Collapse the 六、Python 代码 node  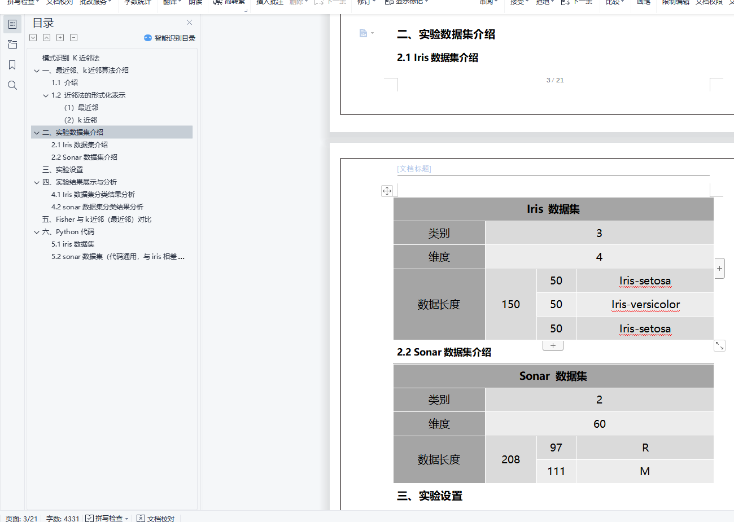[37, 232]
